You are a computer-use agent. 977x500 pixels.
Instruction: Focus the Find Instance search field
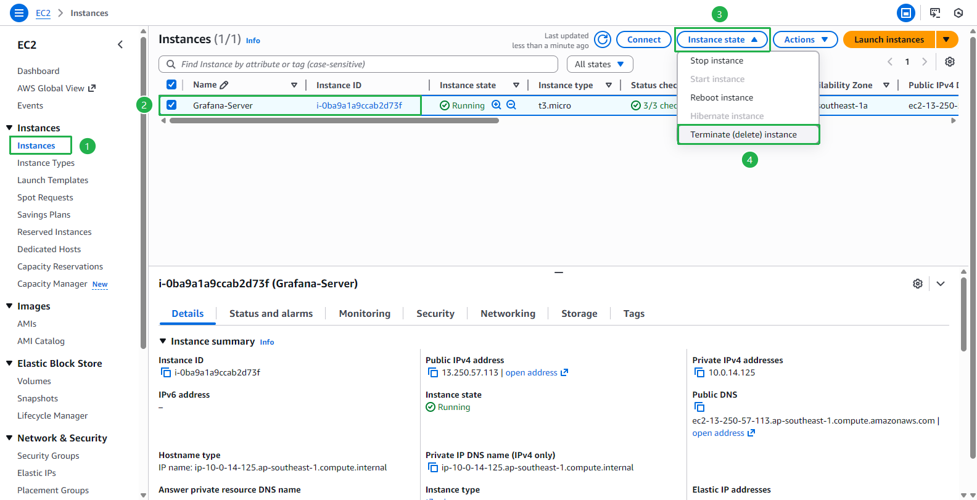(x=358, y=64)
